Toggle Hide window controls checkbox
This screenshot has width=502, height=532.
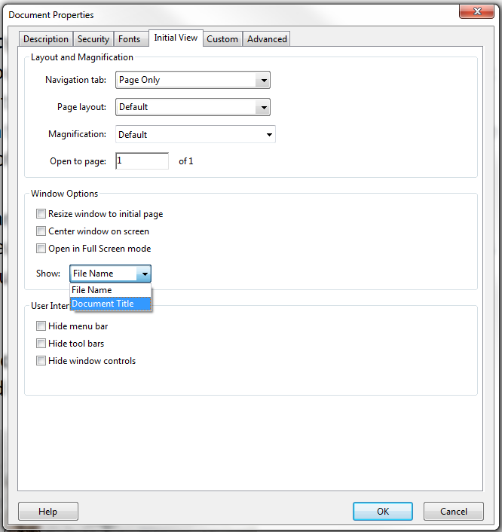pos(41,361)
